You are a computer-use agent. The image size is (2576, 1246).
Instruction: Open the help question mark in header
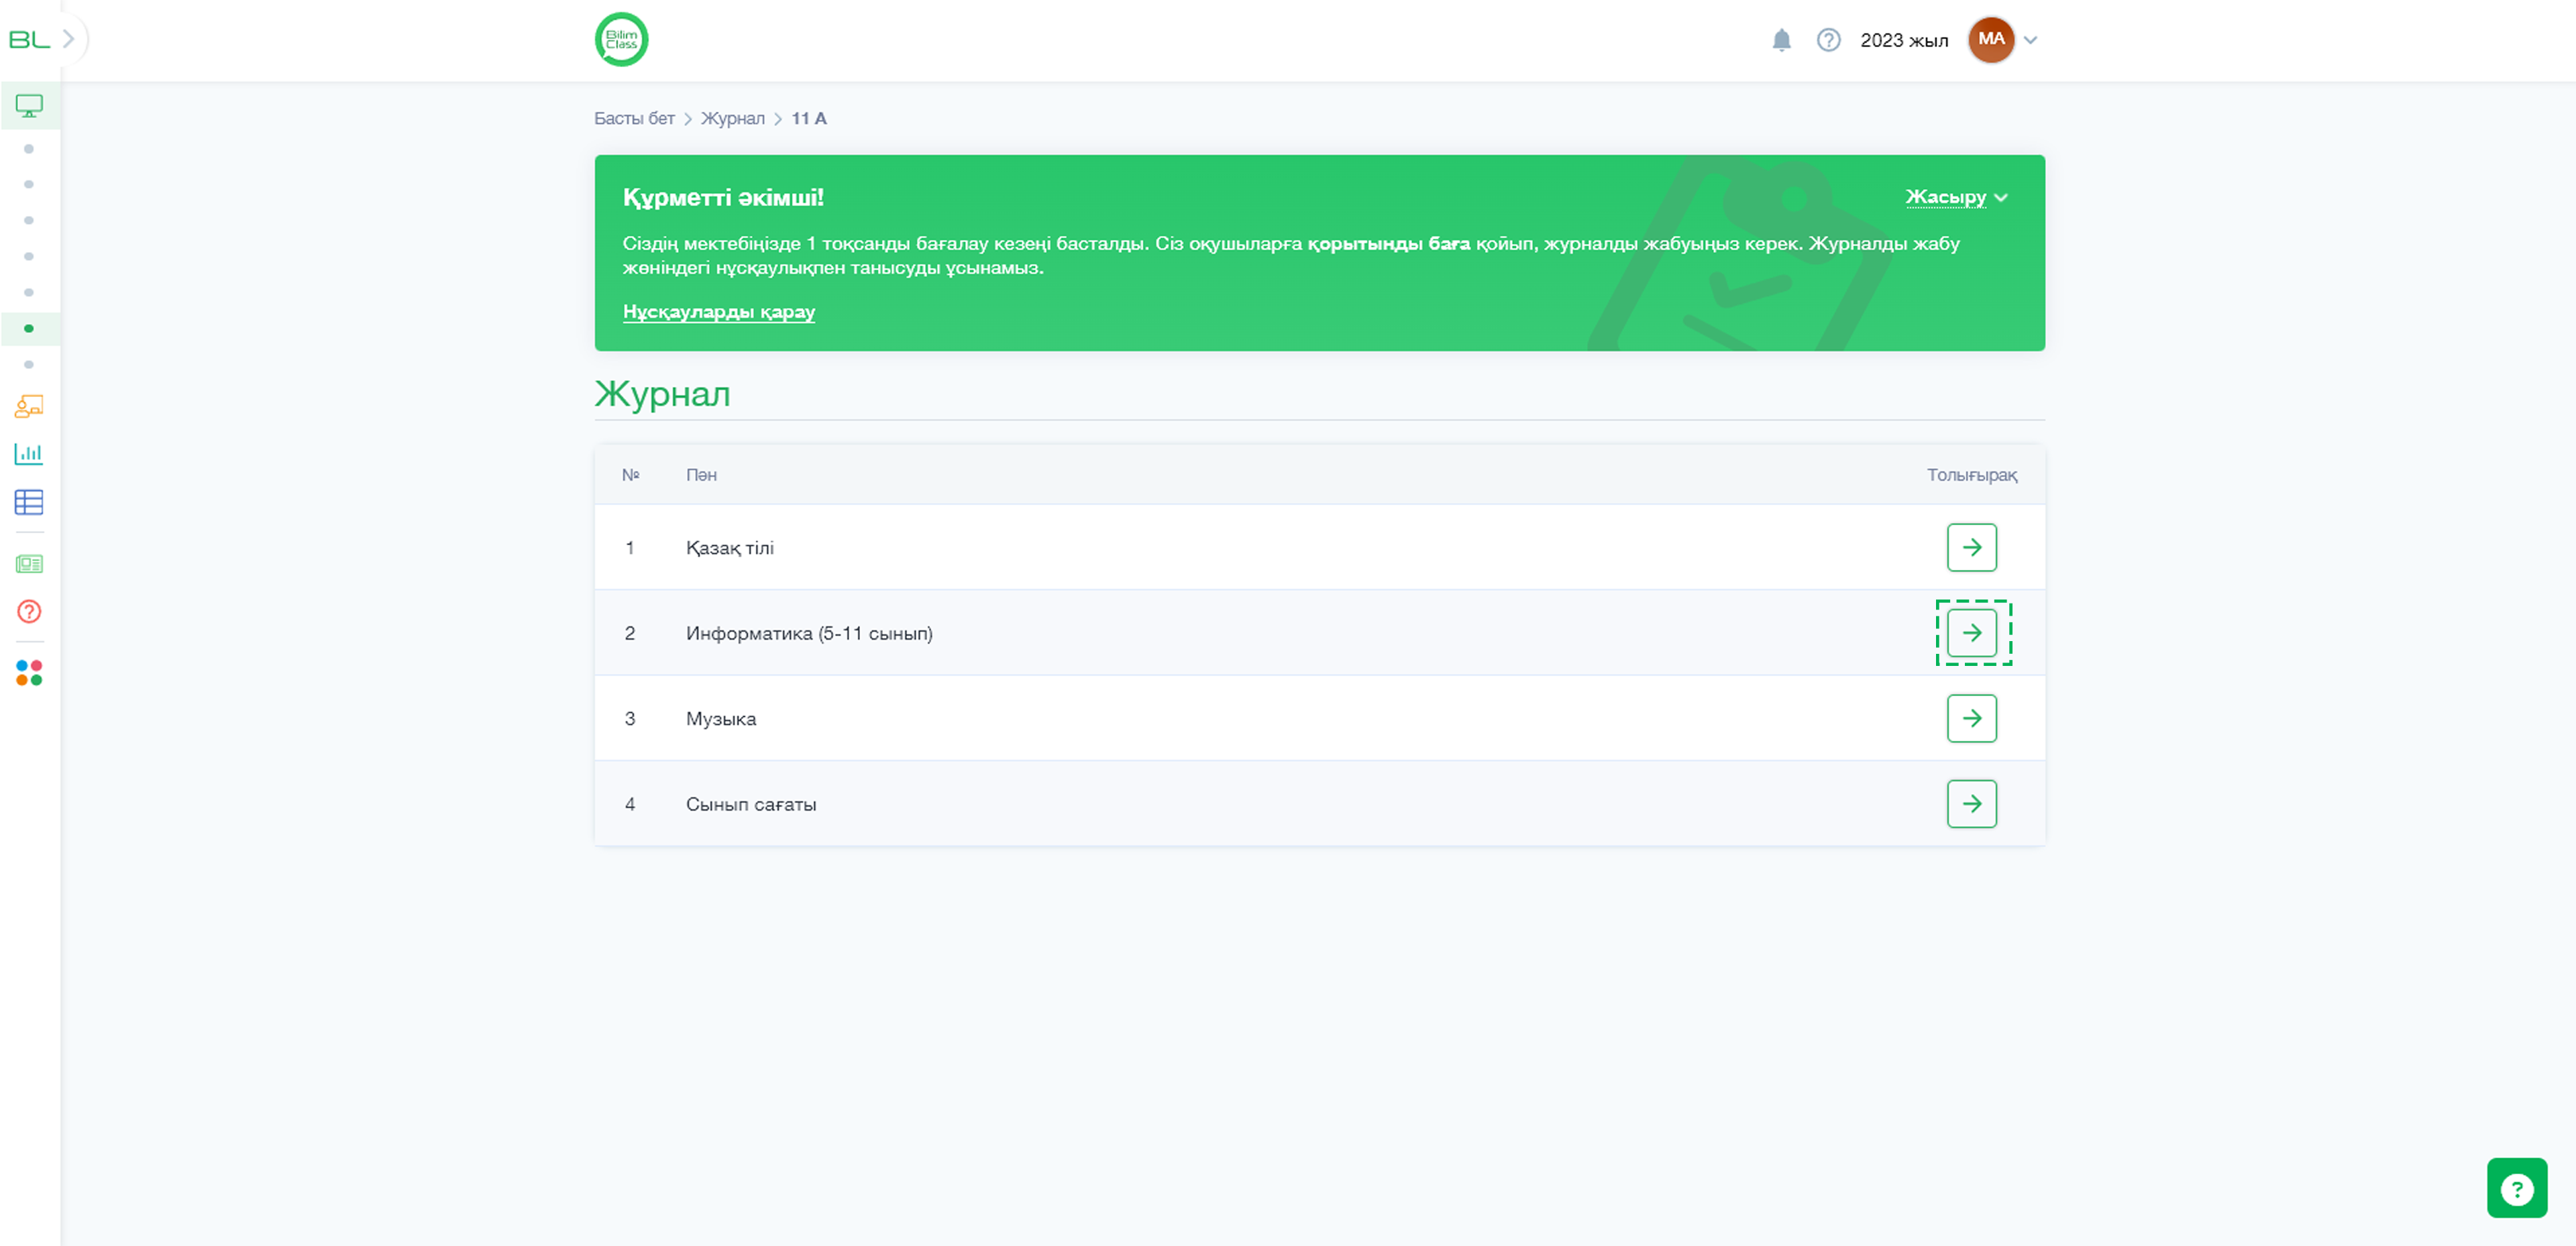pos(1828,40)
